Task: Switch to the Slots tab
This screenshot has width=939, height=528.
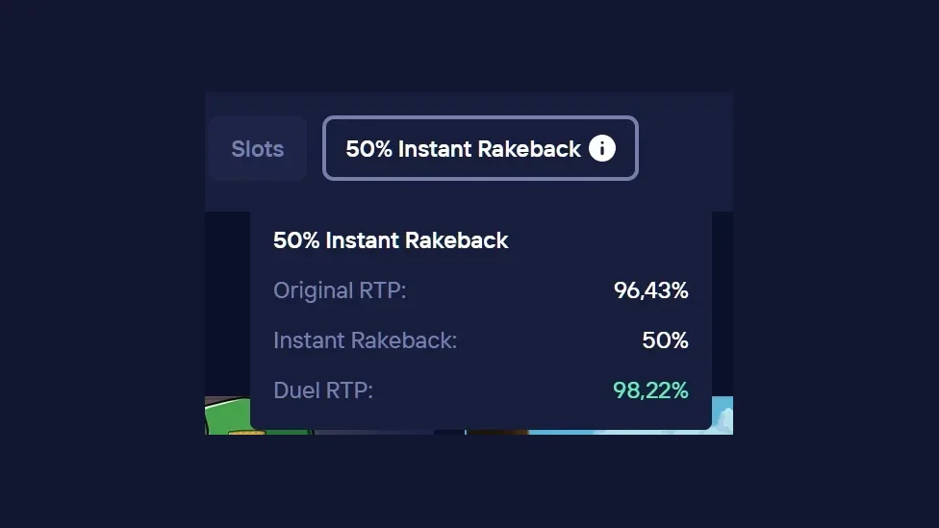Action: coord(258,148)
